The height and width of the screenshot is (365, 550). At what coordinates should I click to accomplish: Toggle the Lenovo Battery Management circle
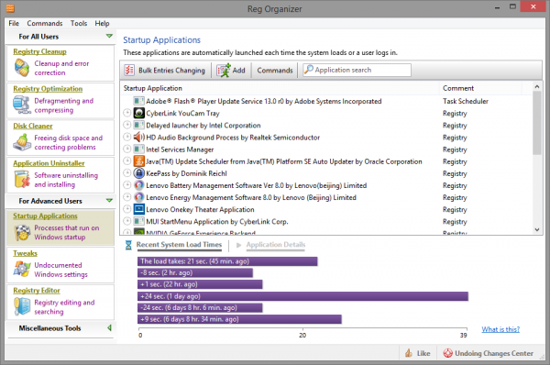127,185
